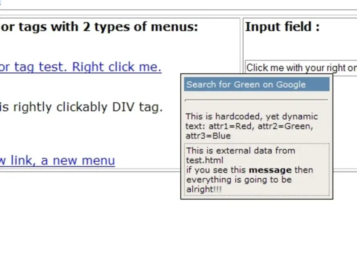Click the separator line in context menu
Screen dimensions: 357x268
pyautogui.click(x=256, y=100)
